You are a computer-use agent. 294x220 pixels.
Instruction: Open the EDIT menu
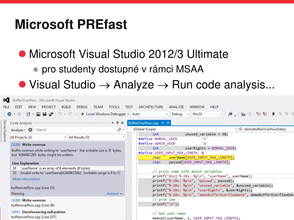point(19,107)
